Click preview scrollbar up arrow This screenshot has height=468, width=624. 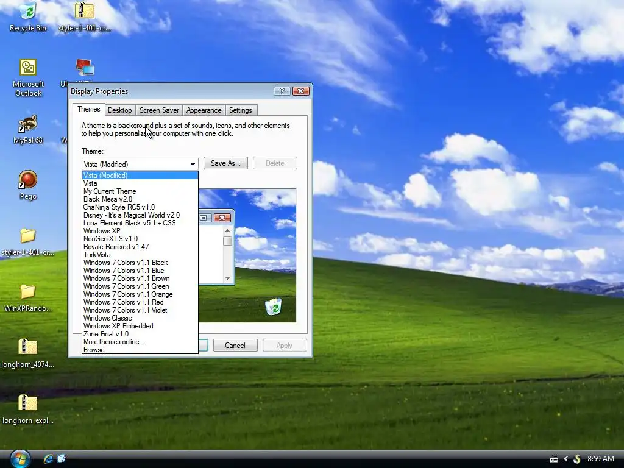228,230
